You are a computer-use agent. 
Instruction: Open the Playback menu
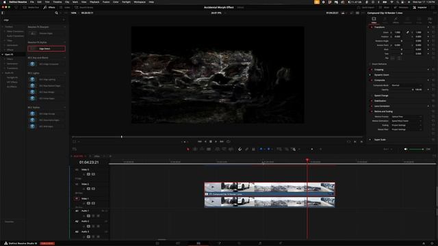(94, 2)
